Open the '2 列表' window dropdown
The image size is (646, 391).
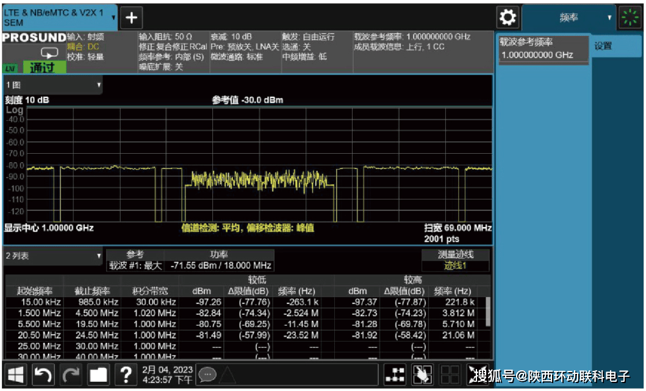click(53, 256)
